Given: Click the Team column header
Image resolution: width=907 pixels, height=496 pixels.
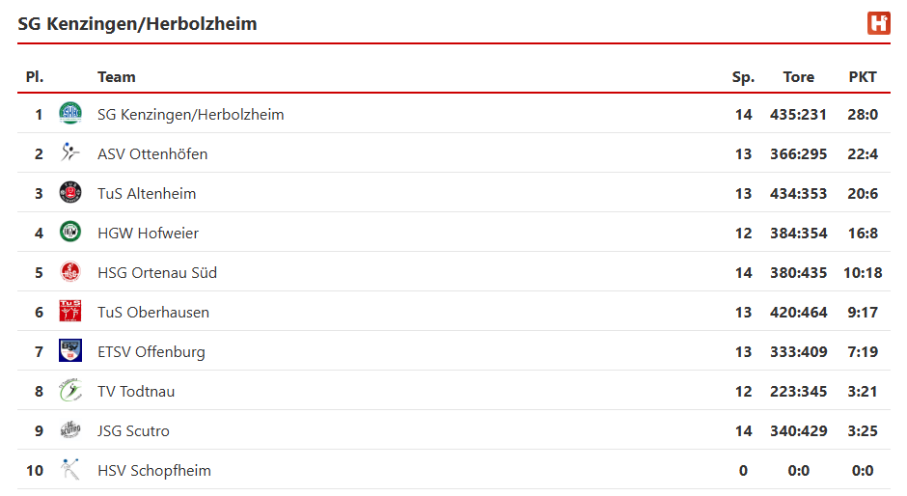Looking at the screenshot, I should point(117,77).
